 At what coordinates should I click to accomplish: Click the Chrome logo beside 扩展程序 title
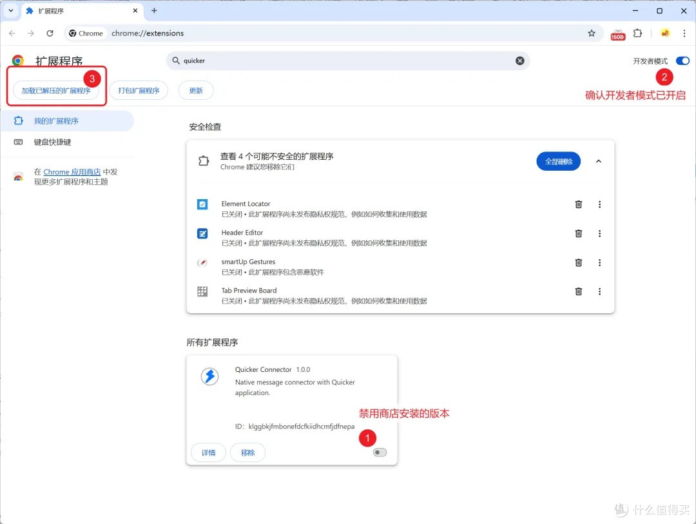click(18, 61)
